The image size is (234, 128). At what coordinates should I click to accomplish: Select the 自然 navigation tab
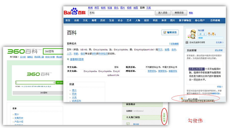77,20
